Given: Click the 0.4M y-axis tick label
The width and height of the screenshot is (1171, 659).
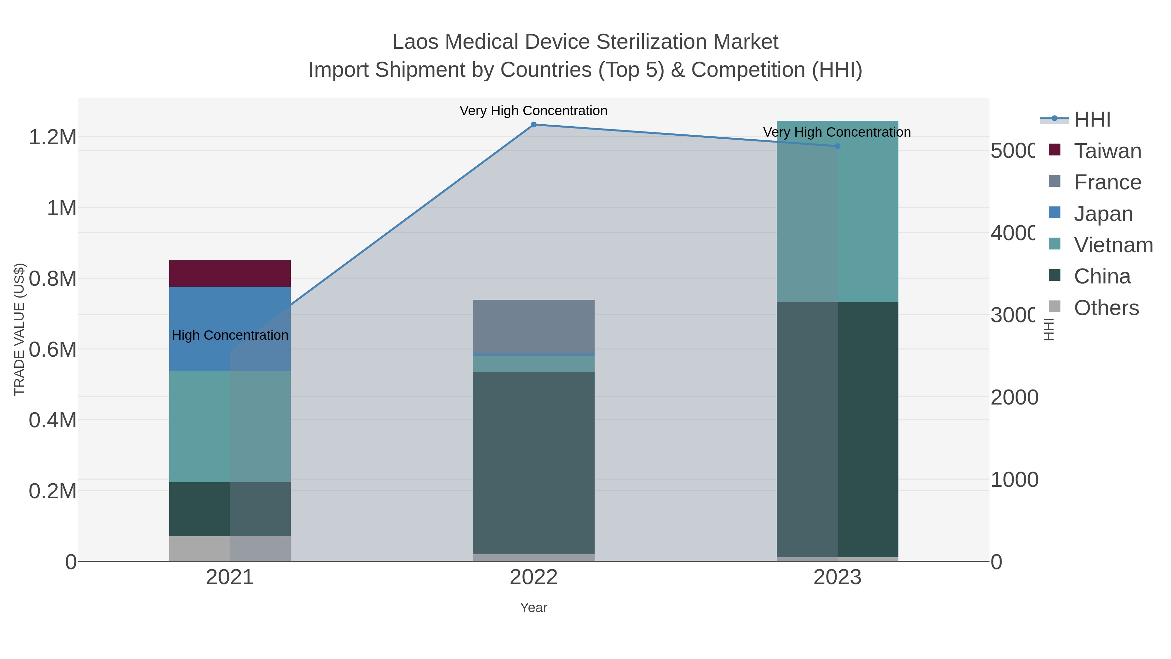Looking at the screenshot, I should pos(53,420).
